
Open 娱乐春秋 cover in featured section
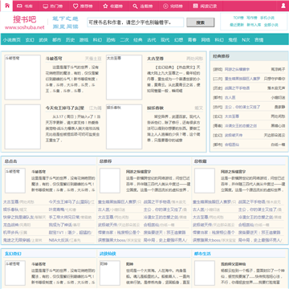point(124,127)
